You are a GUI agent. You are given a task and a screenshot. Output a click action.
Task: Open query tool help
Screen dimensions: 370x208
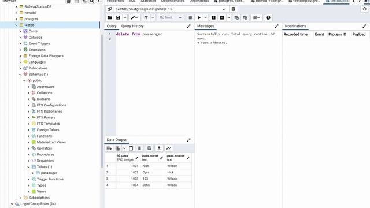(x=268, y=18)
